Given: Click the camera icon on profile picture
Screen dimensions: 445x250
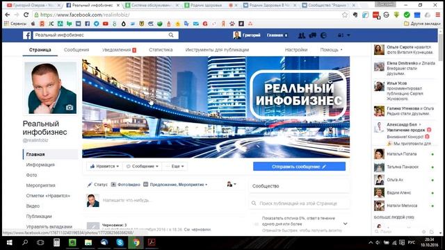Looking at the screenshot, I should (x=70, y=108).
